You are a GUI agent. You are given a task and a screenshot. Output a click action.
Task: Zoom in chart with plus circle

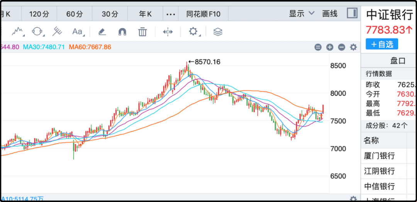330,48
